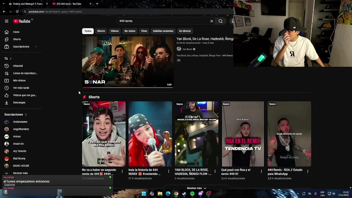Show hidden system tray icons
This screenshot has width=352, height=198.
pos(298,194)
